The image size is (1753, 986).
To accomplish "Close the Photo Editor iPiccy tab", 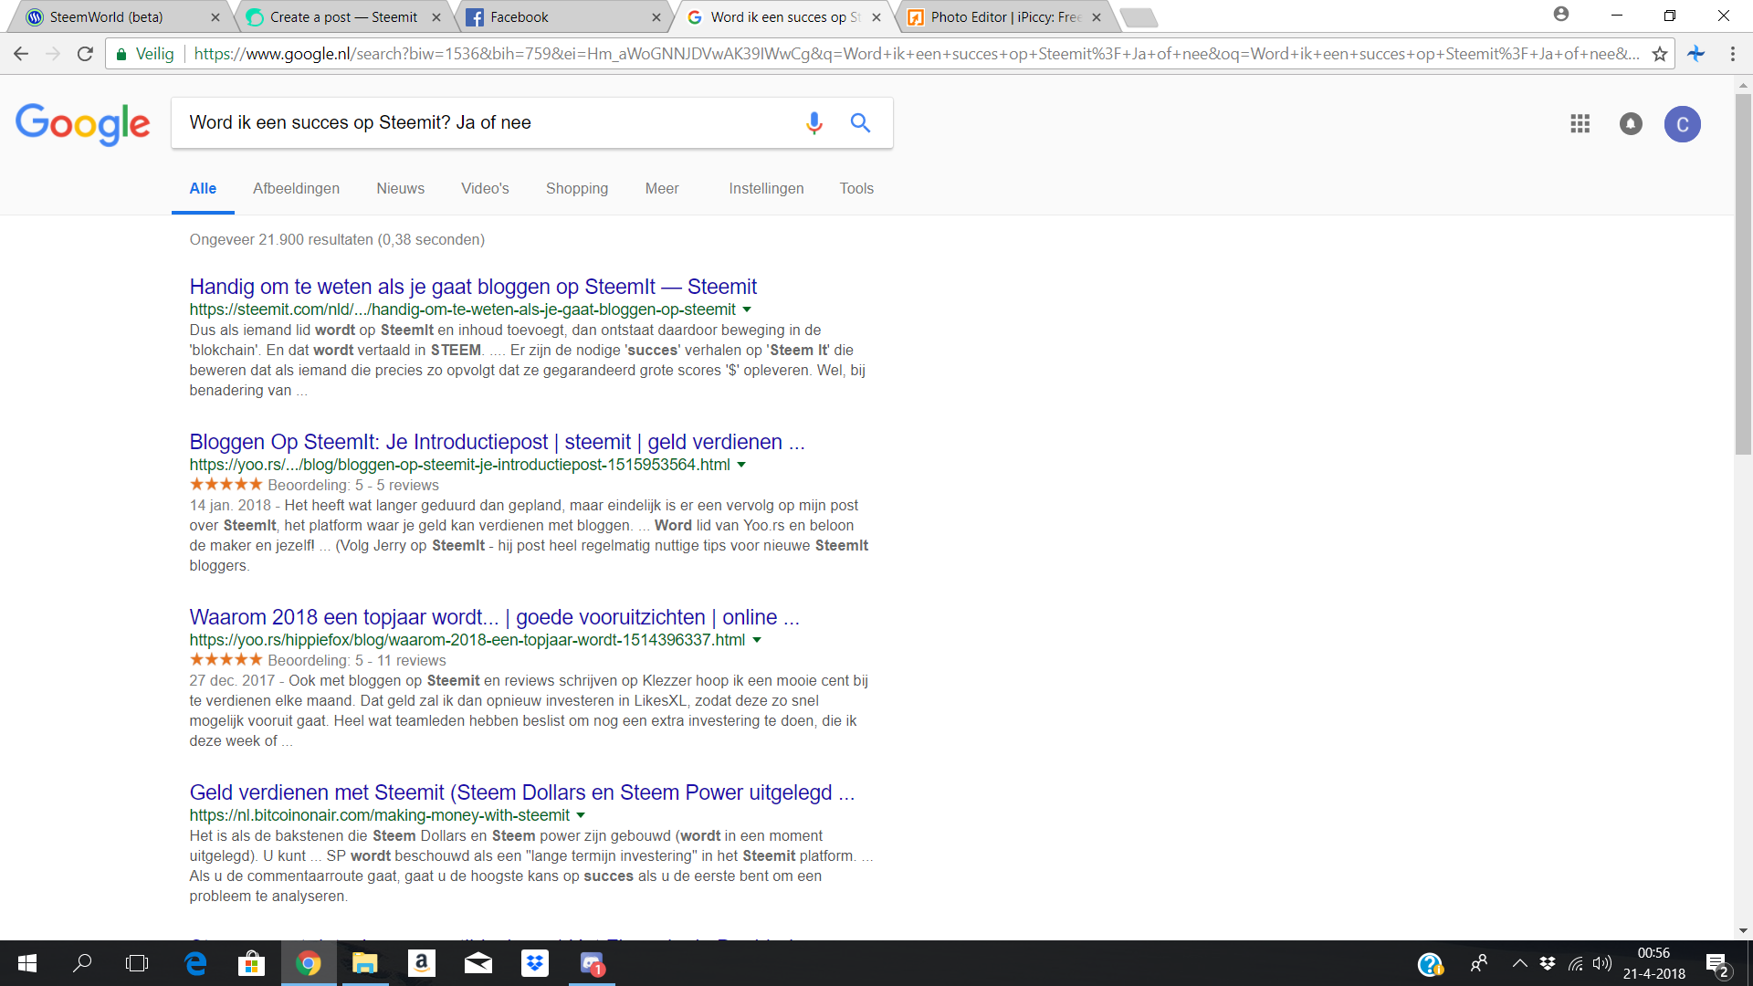I will tap(1097, 17).
